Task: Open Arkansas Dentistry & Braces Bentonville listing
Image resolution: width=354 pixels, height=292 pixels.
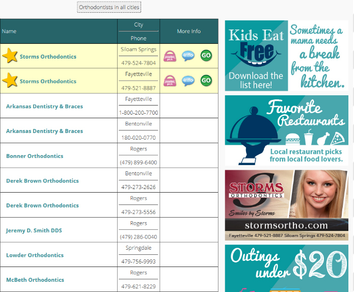Action: (44, 131)
